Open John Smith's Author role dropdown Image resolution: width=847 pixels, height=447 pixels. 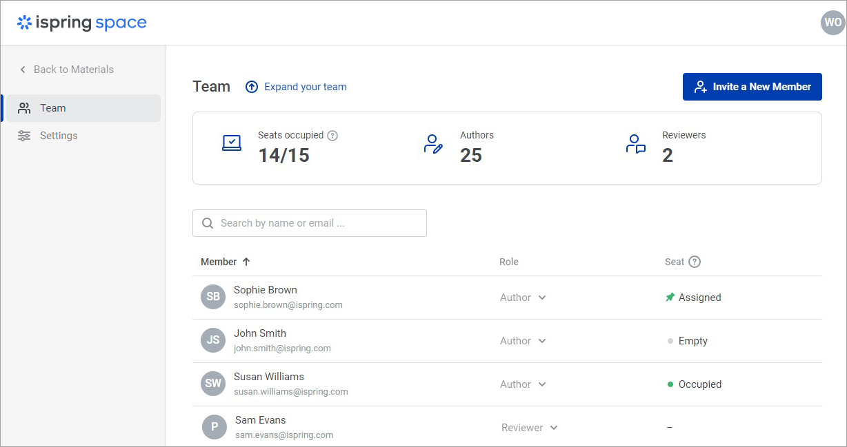(x=523, y=341)
